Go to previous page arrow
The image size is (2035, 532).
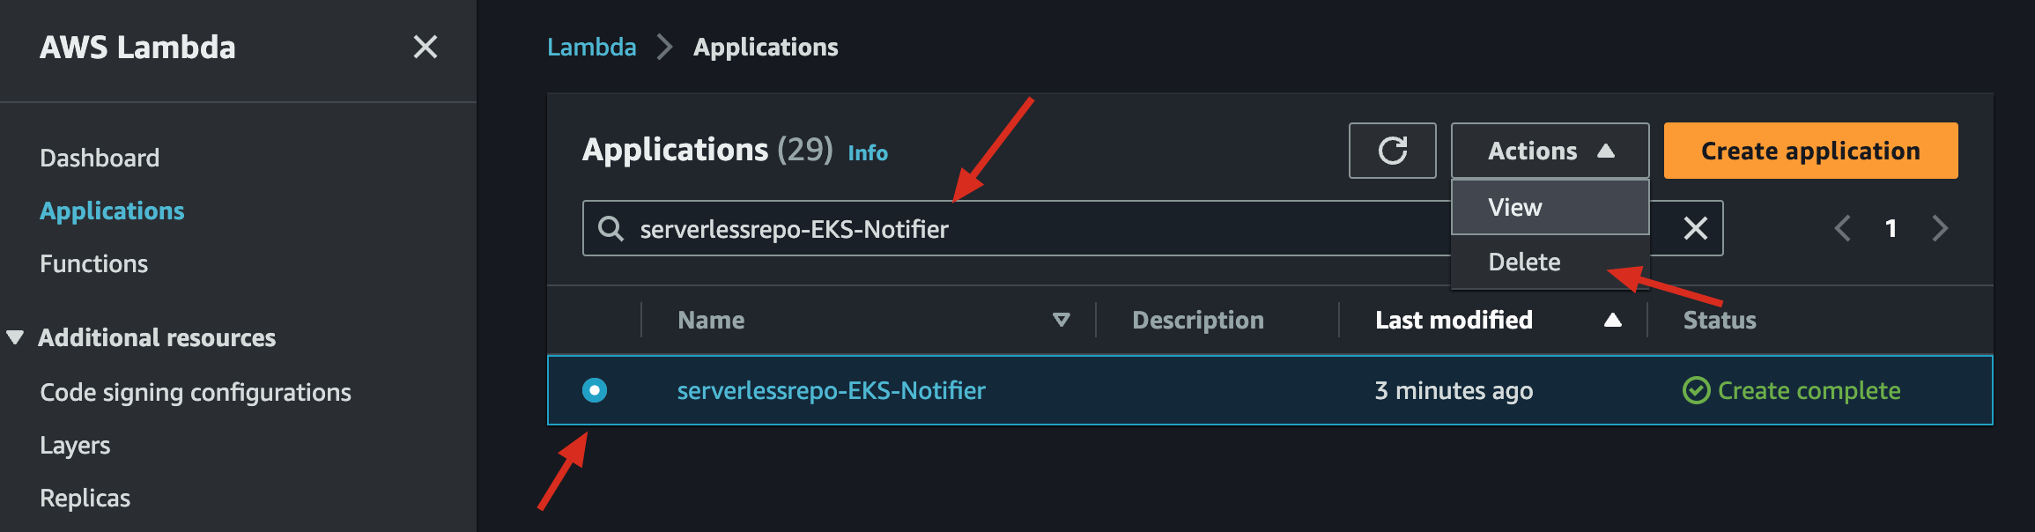[1842, 228]
